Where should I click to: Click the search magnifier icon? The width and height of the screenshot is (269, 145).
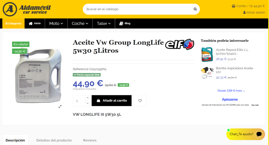point(195,9)
